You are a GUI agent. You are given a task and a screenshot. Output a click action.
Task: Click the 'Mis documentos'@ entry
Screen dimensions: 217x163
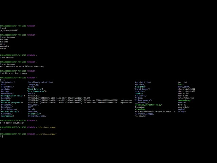pyautogui.click(x=37, y=91)
